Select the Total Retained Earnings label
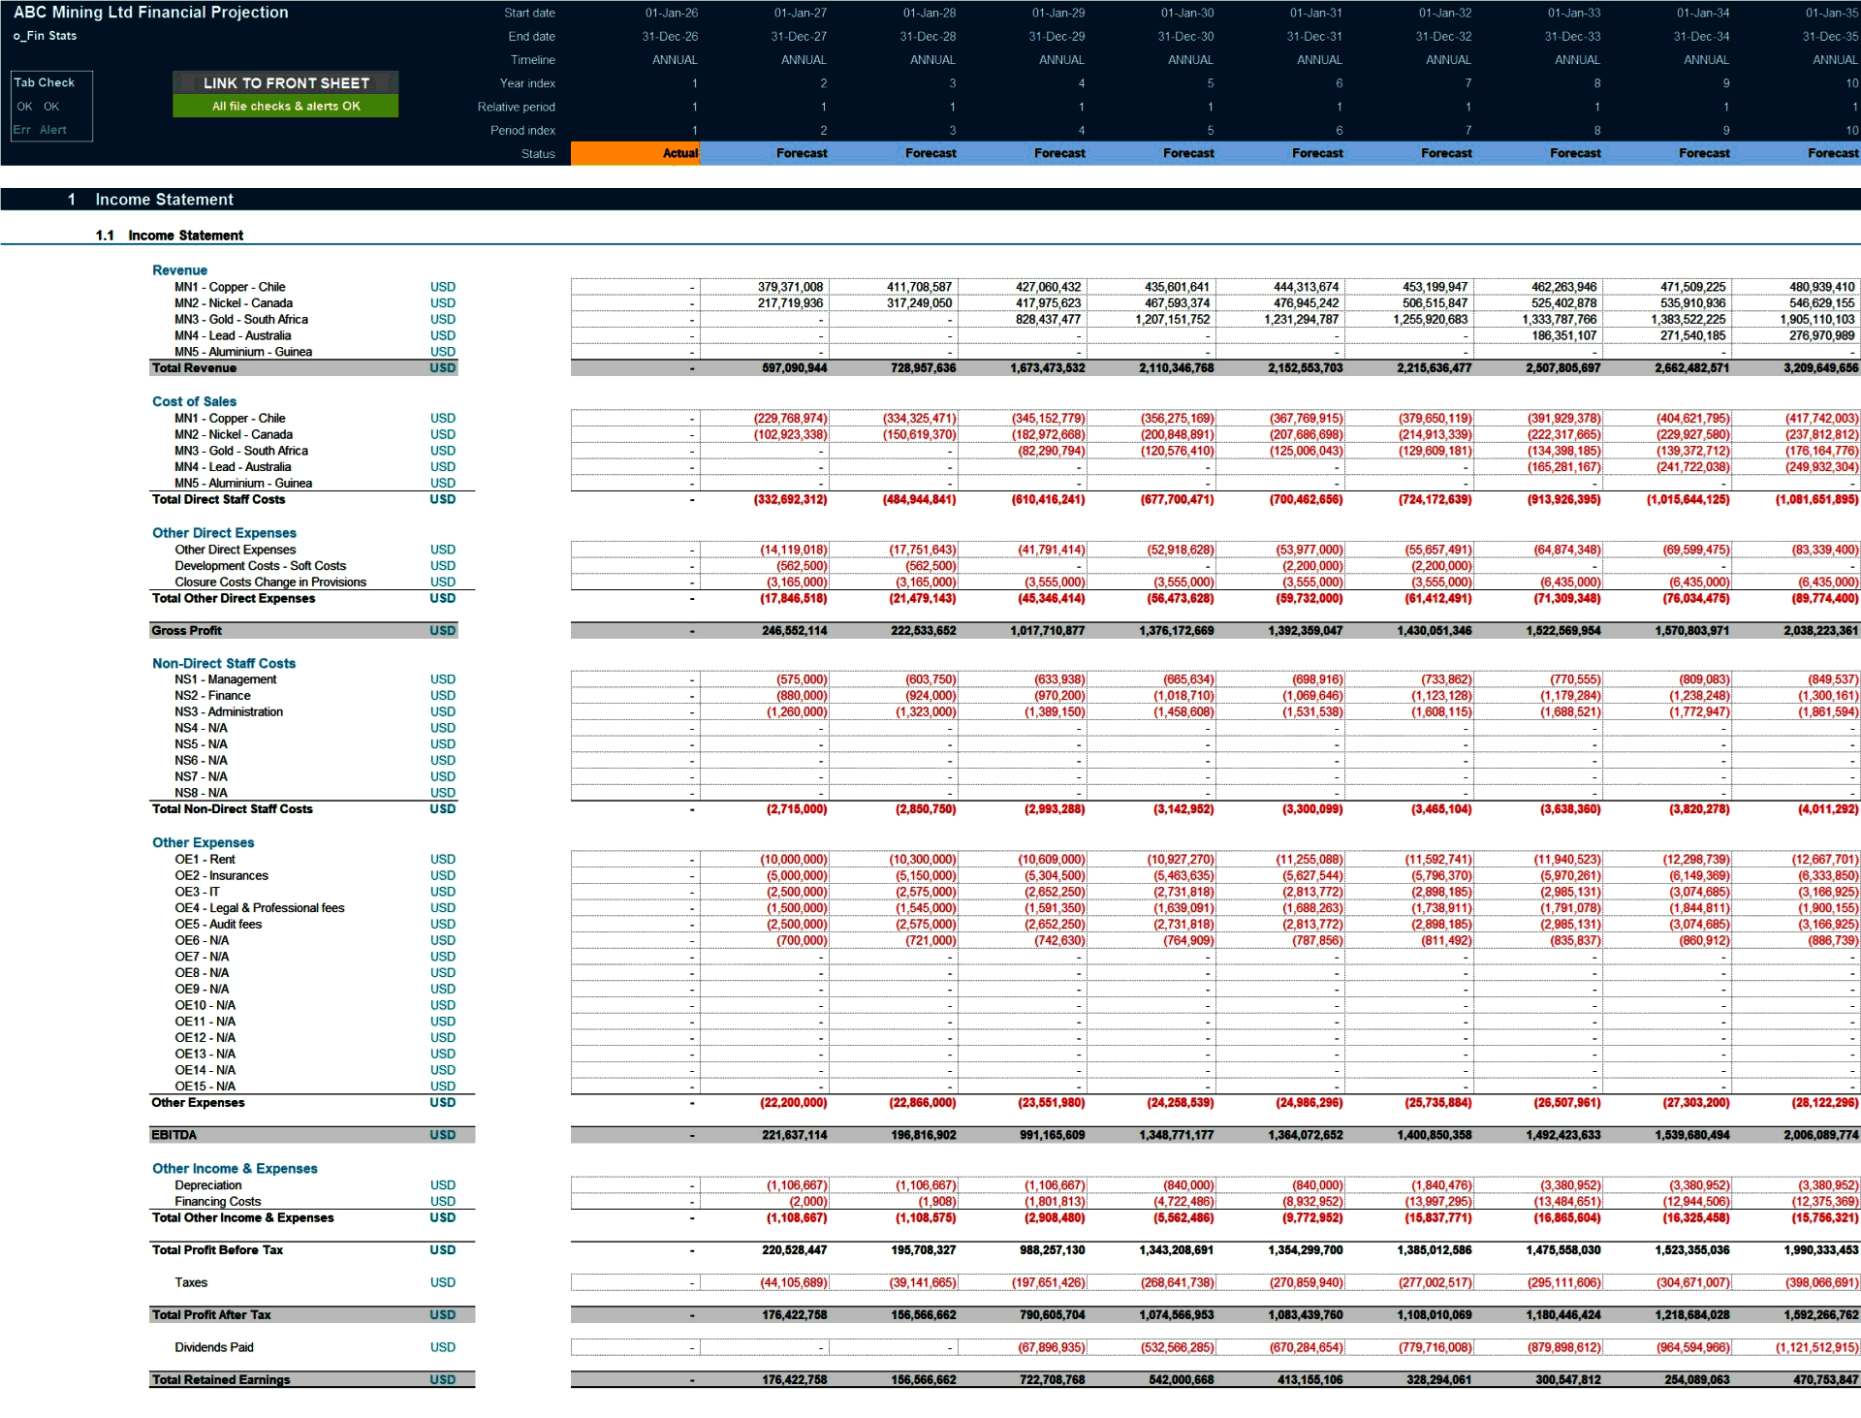1861x1418 pixels. coord(221,1379)
